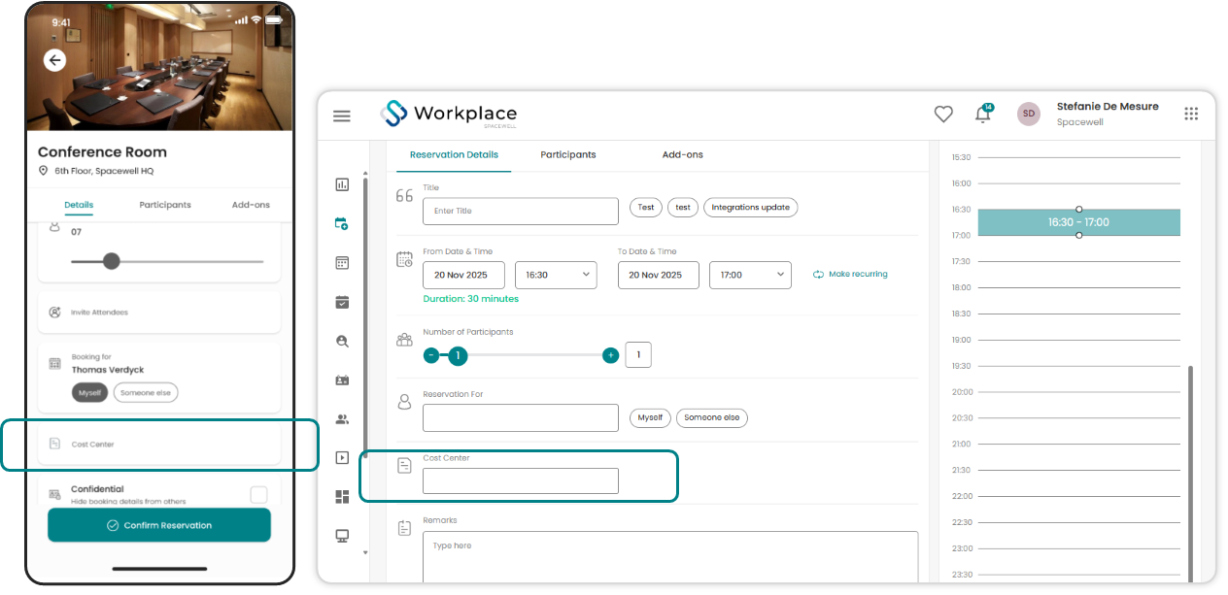This screenshot has width=1228, height=595.
Task: Choose Someone else beside the desktop Reservation For field
Action: click(x=712, y=417)
